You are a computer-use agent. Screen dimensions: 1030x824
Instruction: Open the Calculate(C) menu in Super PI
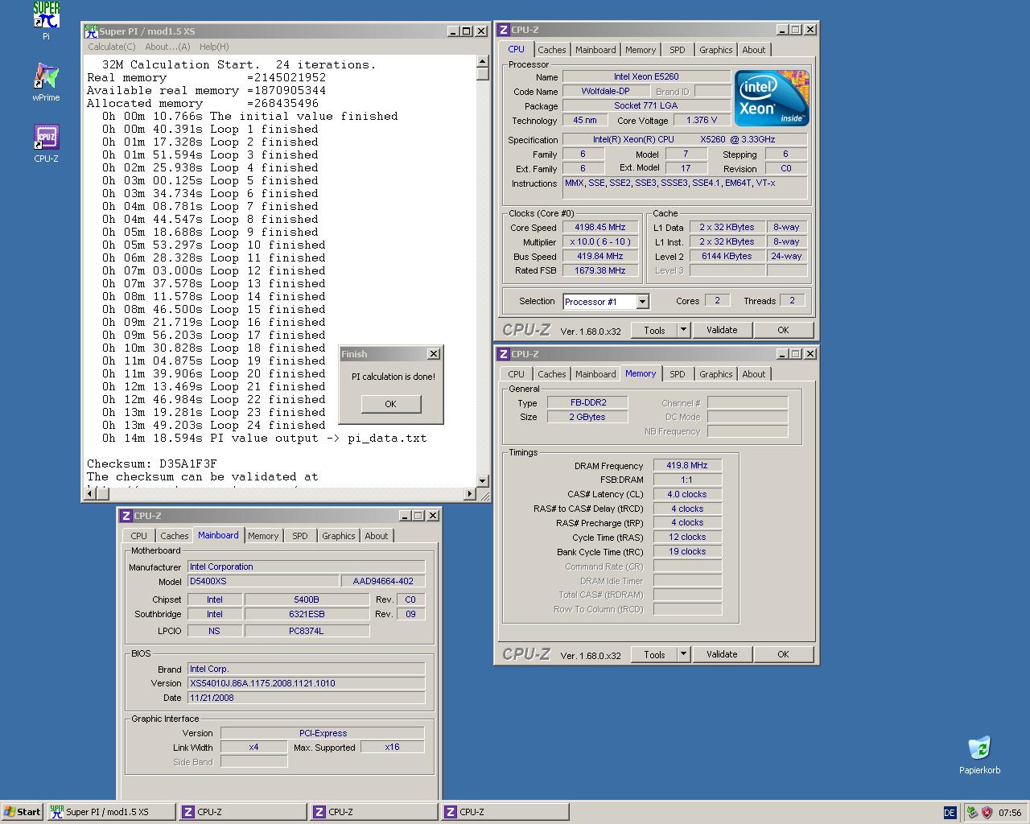(x=112, y=47)
